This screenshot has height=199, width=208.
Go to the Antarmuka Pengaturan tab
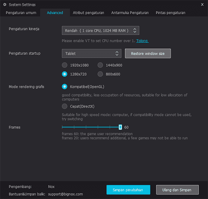pyautogui.click(x=130, y=13)
